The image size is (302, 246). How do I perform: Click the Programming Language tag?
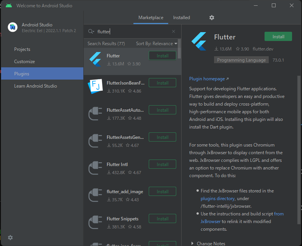[241, 60]
